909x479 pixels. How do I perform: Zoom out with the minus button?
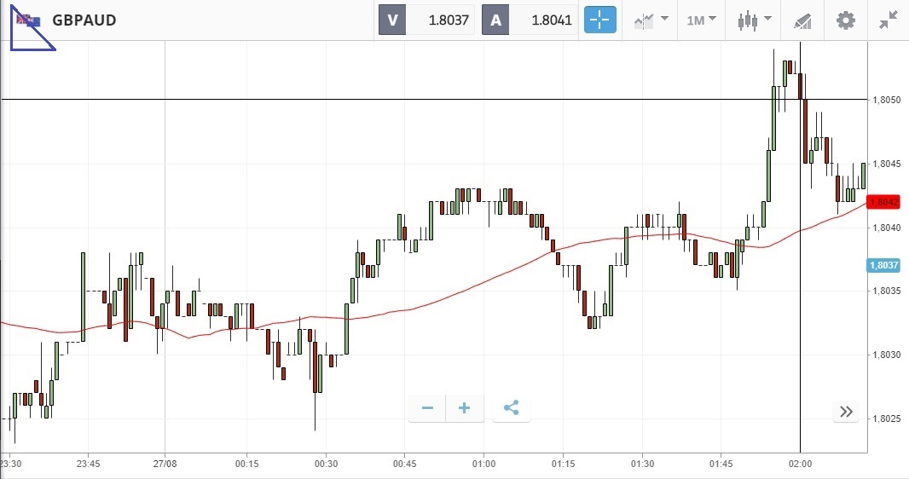click(x=427, y=408)
